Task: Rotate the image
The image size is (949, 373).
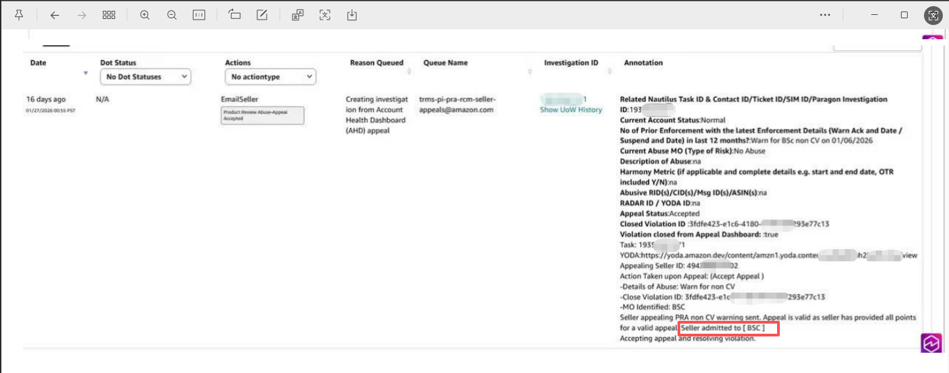Action: 235,15
